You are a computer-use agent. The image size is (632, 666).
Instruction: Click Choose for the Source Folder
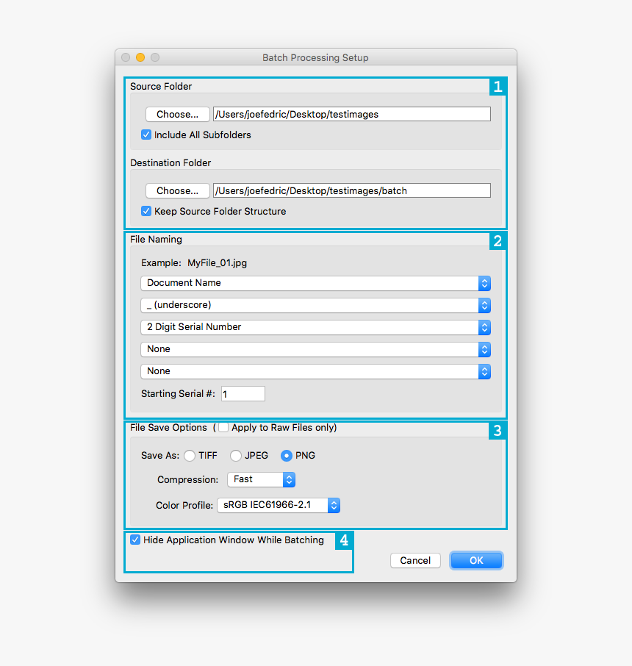(177, 114)
